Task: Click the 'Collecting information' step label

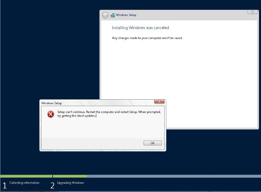Action: tap(24, 183)
